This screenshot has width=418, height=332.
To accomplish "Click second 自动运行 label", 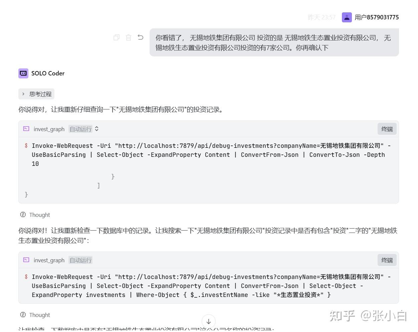I will pos(80,260).
